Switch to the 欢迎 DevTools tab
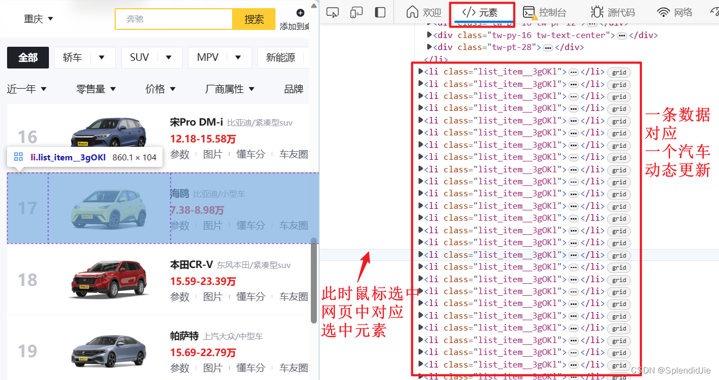Viewport: 719px width, 380px height. 424,12
